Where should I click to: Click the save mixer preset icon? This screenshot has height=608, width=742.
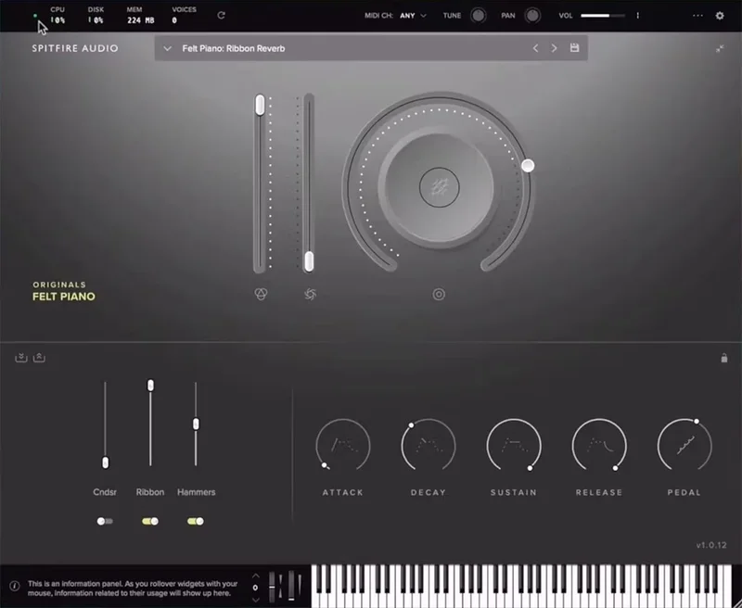pos(39,358)
